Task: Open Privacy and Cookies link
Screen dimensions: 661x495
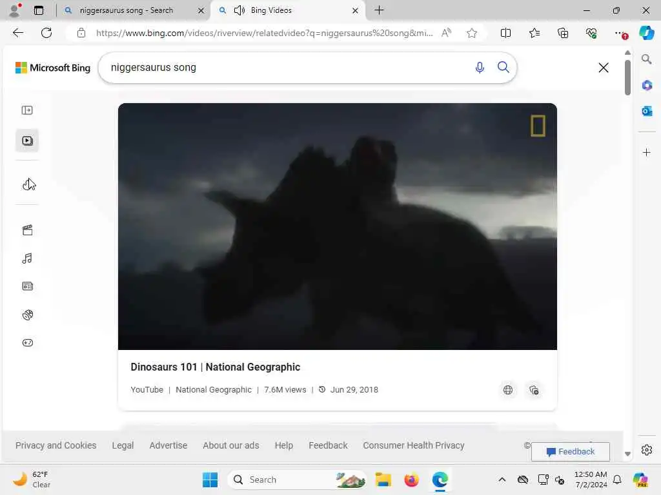Action: pos(56,445)
